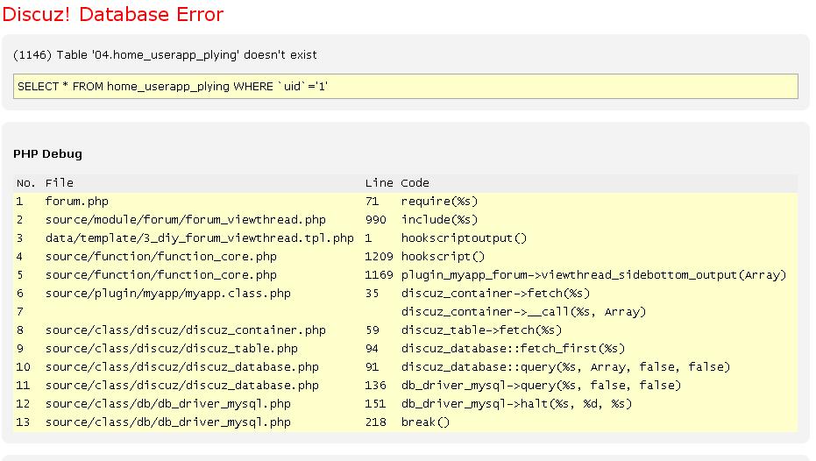Click row number 7 in the No. column

pos(20,312)
